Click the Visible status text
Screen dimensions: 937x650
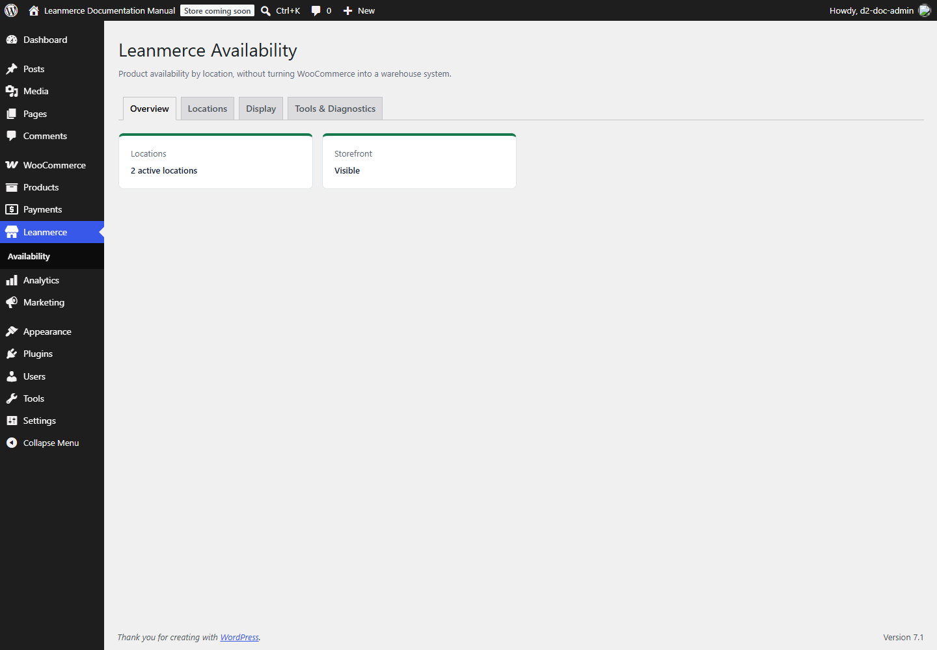point(347,170)
